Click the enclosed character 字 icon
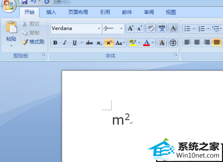 pyautogui.click(x=173, y=43)
